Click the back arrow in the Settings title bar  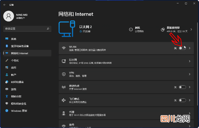tap(5, 5)
